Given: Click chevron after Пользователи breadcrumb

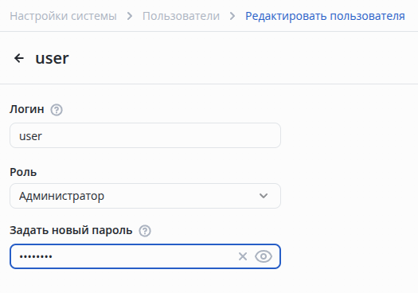Looking at the screenshot, I should point(232,16).
